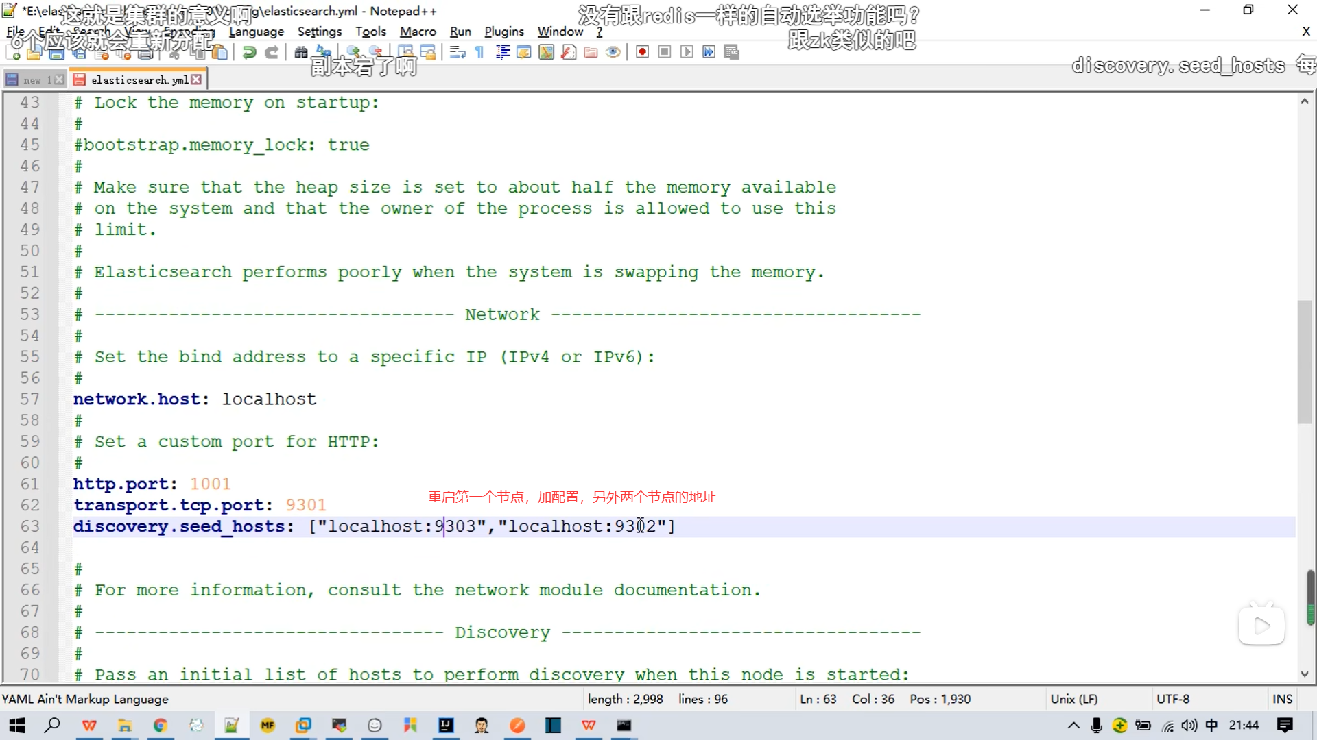
Task: Toggle the Monitoring eye icon
Action: point(613,52)
